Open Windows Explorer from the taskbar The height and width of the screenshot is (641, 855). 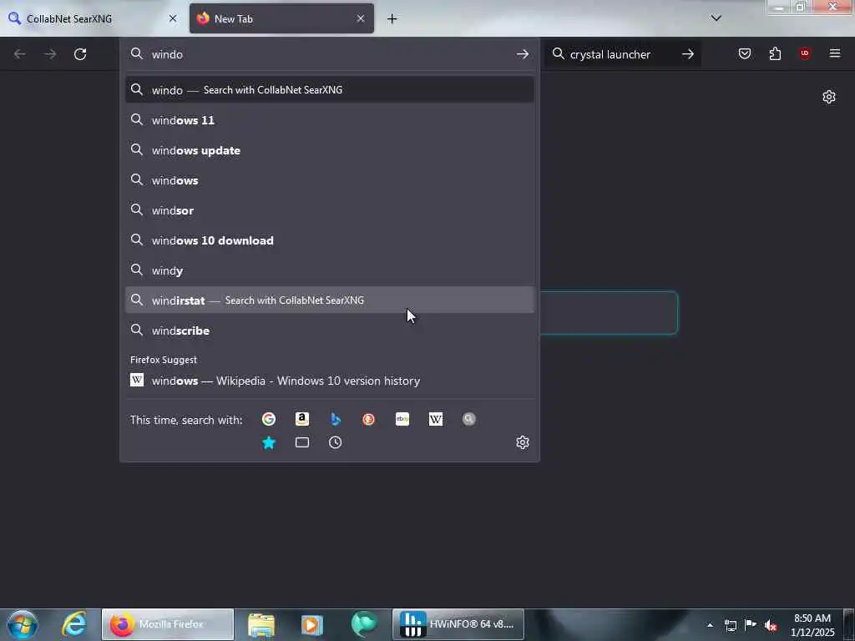[261, 624]
